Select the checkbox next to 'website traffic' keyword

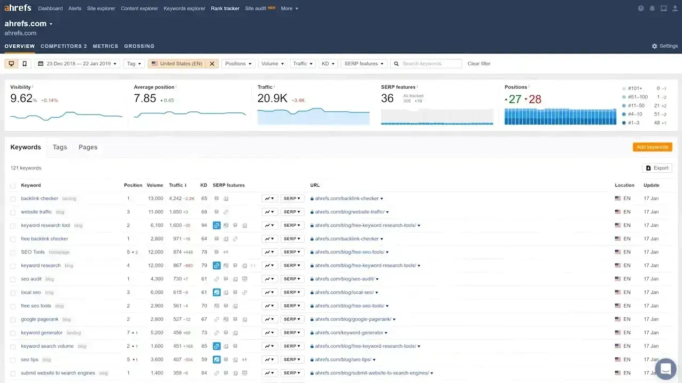click(x=13, y=212)
